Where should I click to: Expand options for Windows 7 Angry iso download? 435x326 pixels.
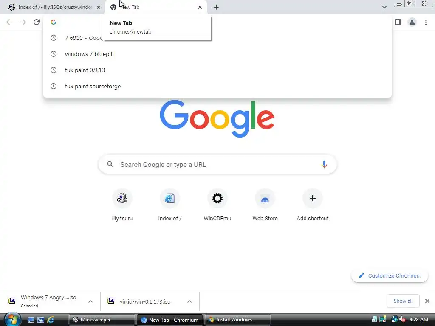(x=90, y=301)
